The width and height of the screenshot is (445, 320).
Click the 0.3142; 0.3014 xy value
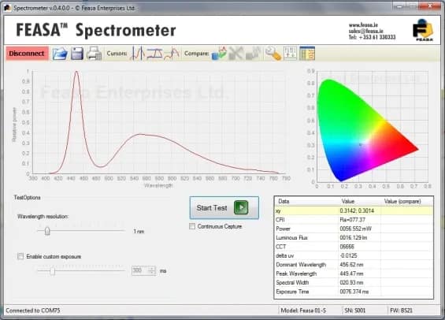pos(357,210)
